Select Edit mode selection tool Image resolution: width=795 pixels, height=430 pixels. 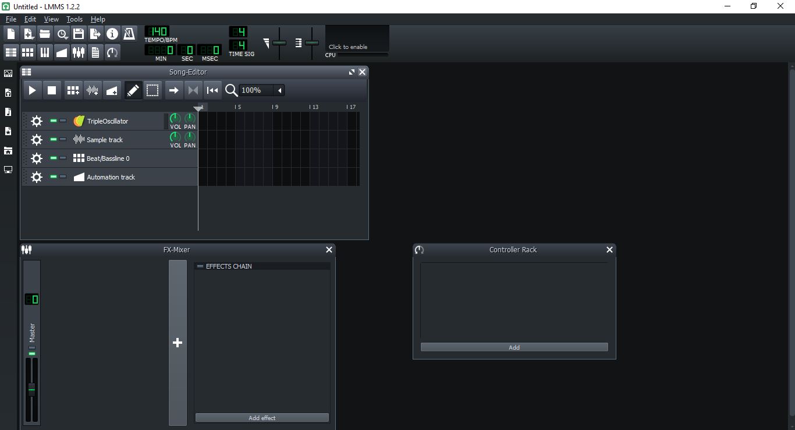[x=152, y=90]
